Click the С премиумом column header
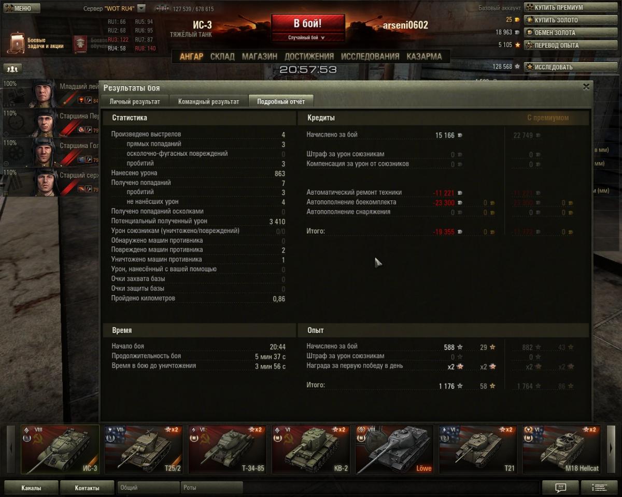Image resolution: width=622 pixels, height=497 pixels. click(x=548, y=118)
